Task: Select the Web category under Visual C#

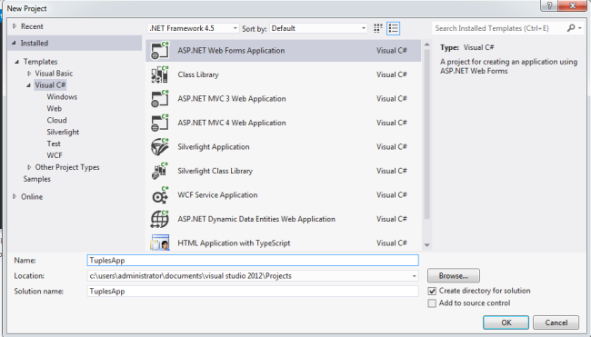Action: click(x=55, y=108)
